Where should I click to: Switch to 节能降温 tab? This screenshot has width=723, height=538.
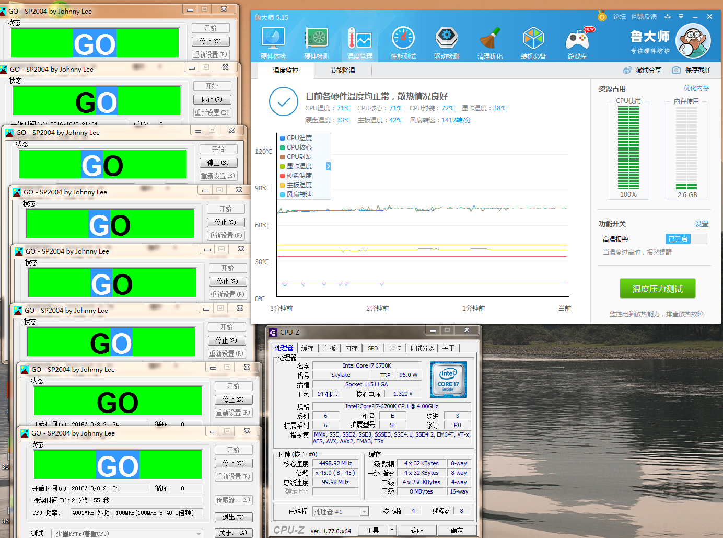point(343,71)
